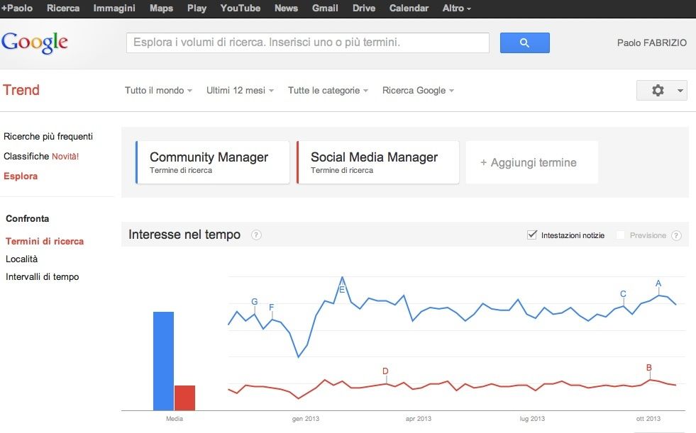Click the Aggiungi termine button

coord(531,162)
